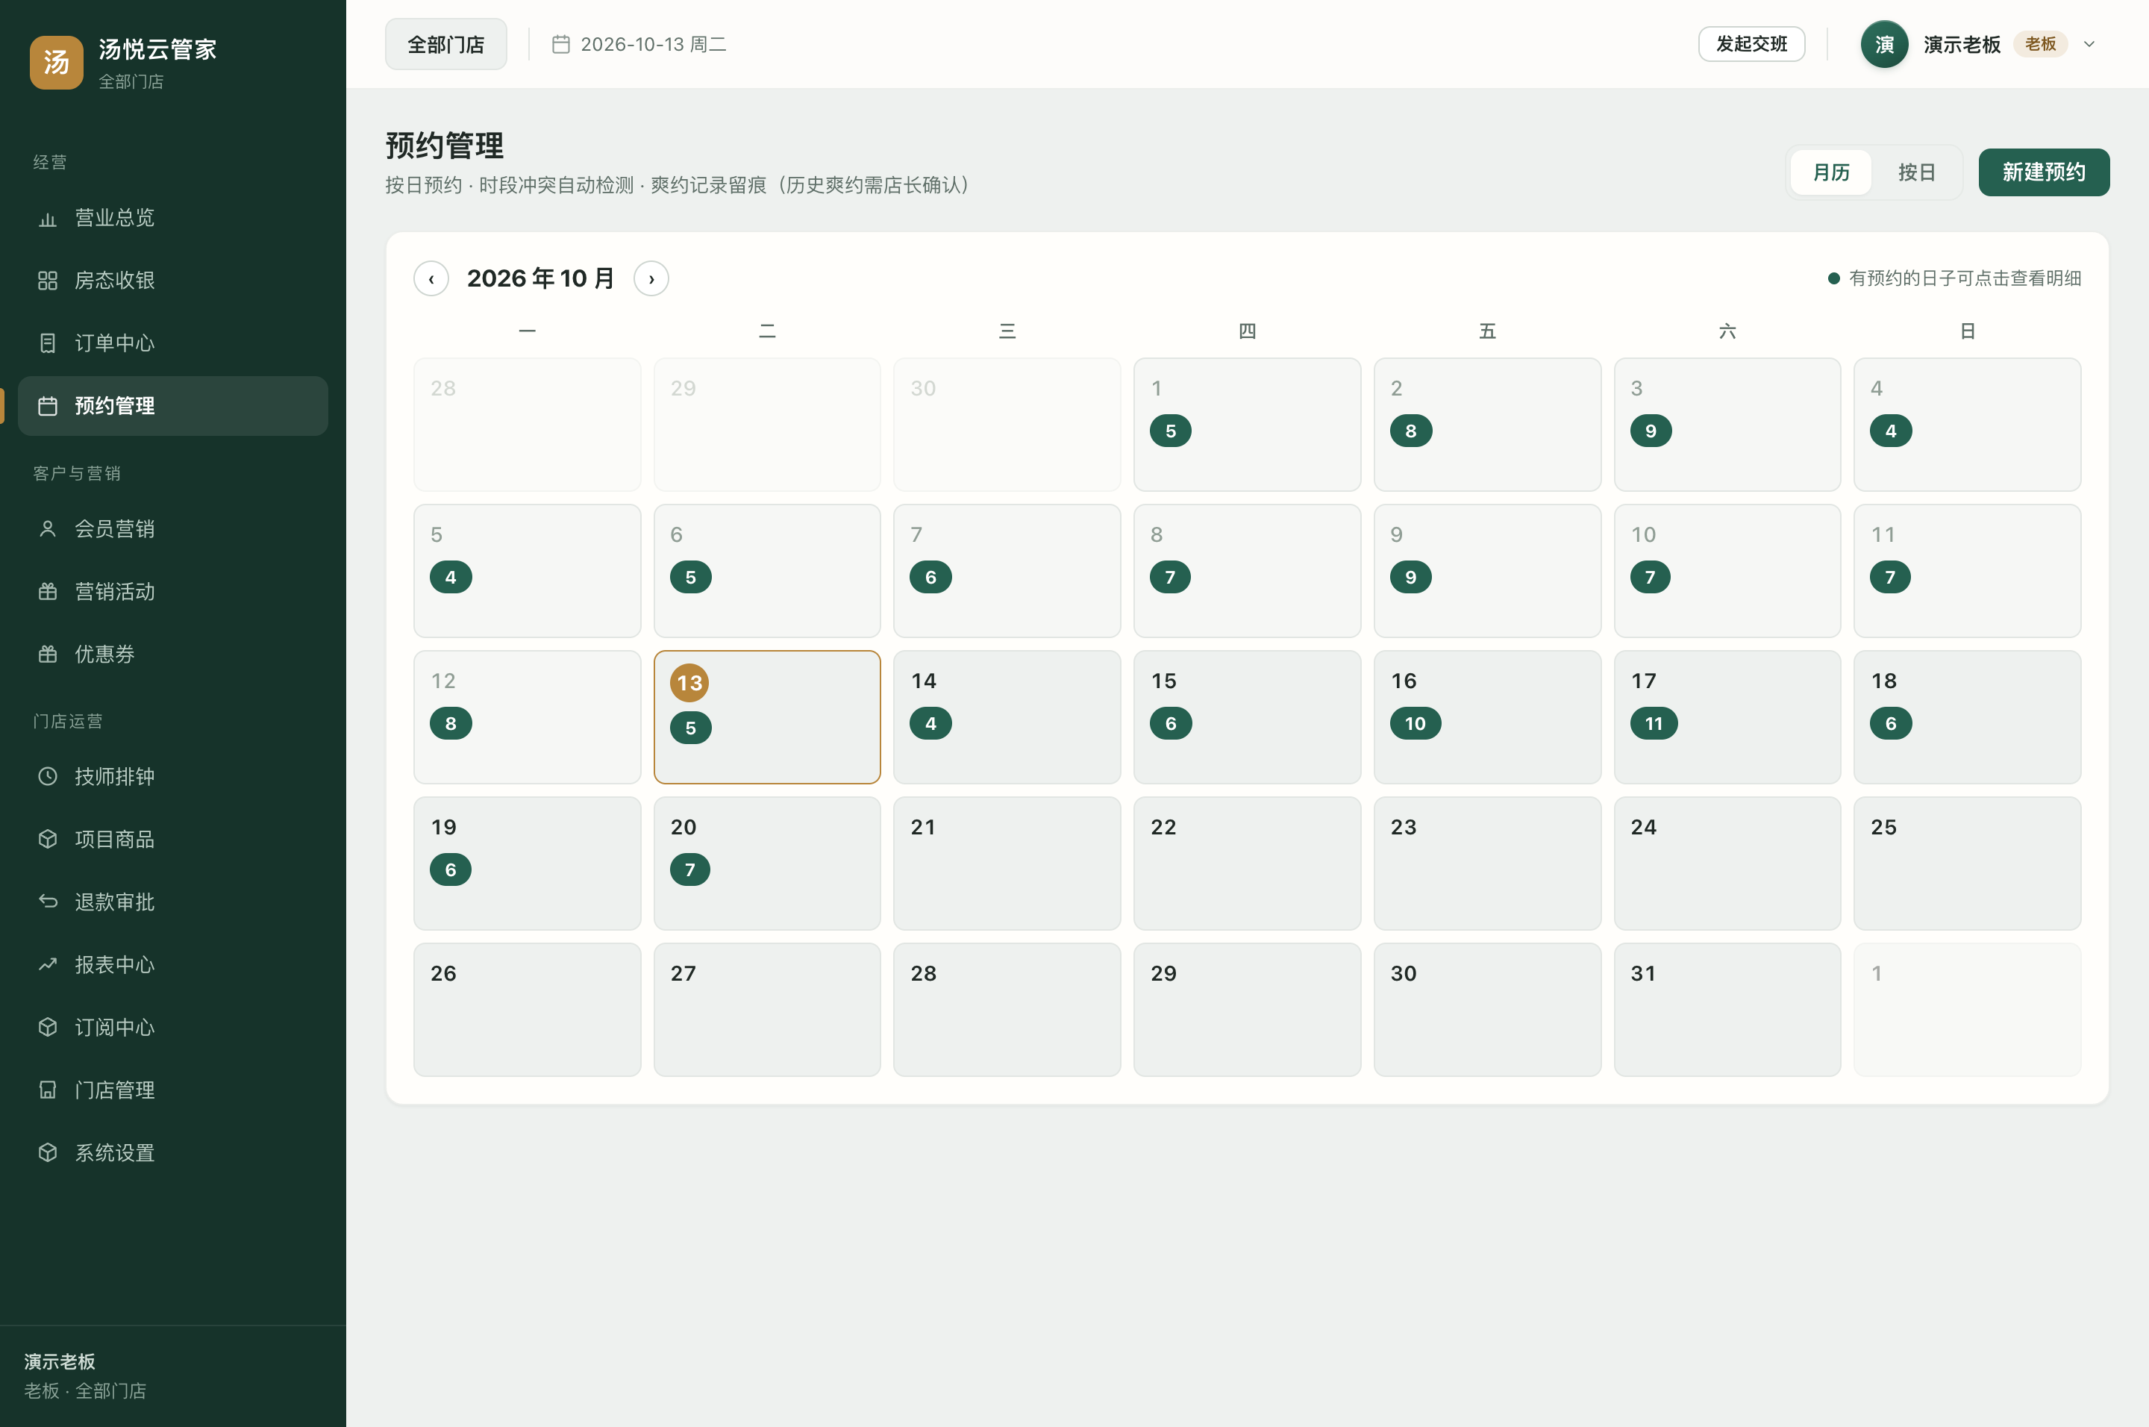Screen dimensions: 2149x1427
Task: Click the 老板 role badge
Action: coord(2040,44)
